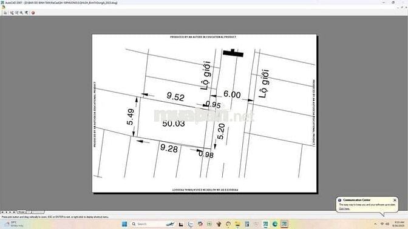Click the black block symbol at road top
408x229 pixels.
pyautogui.click(x=233, y=53)
